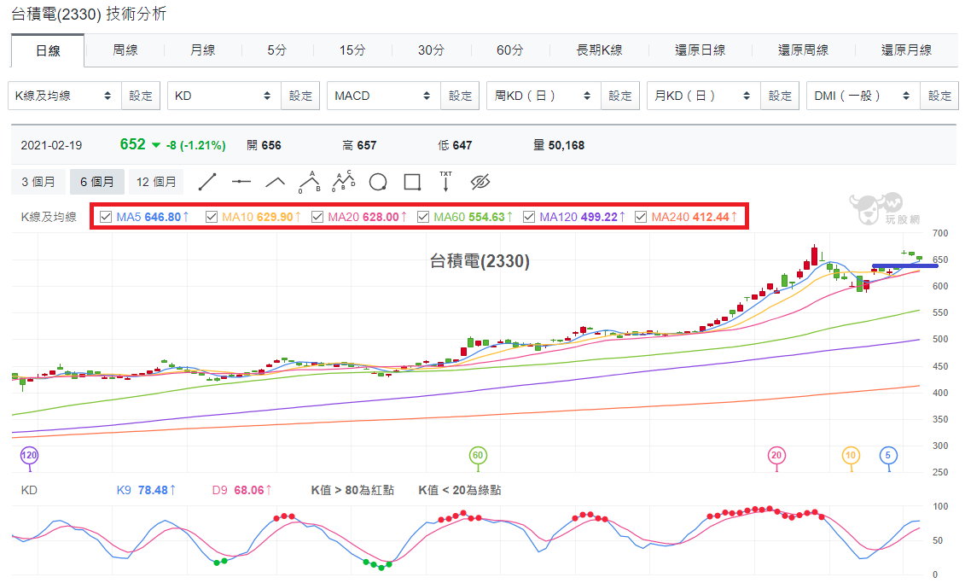Image resolution: width=965 pixels, height=583 pixels.
Task: Pick the rectangle drawing tool
Action: click(x=412, y=182)
